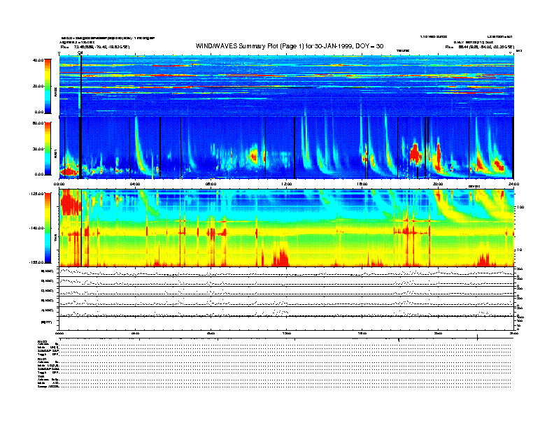
Task: Click the TNR color scale bar
Action: point(48,228)
